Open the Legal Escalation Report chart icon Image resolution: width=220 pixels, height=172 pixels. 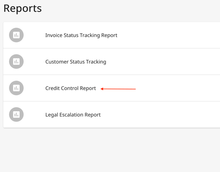pos(16,114)
